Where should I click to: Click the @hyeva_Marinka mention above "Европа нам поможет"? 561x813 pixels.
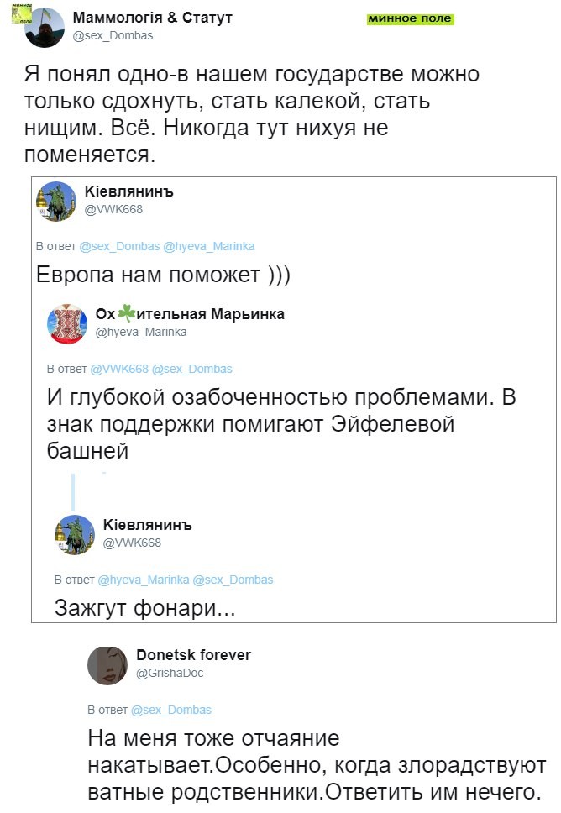(x=208, y=246)
